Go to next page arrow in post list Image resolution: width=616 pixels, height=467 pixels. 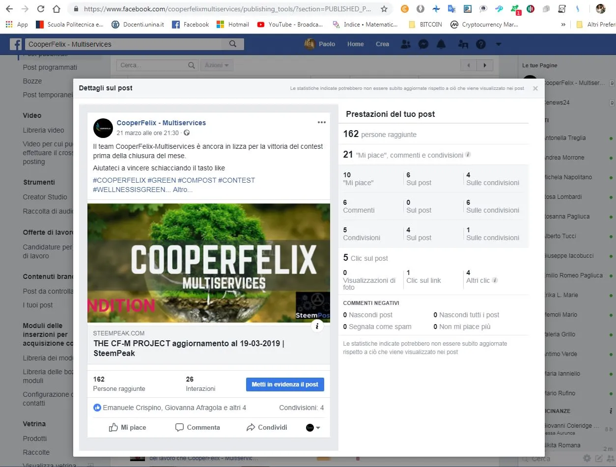(485, 65)
